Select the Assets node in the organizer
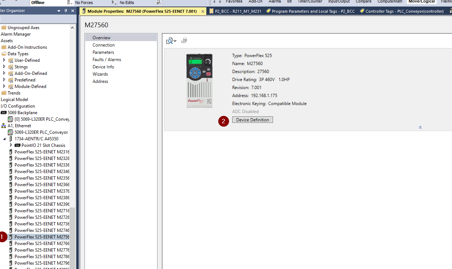 point(7,41)
